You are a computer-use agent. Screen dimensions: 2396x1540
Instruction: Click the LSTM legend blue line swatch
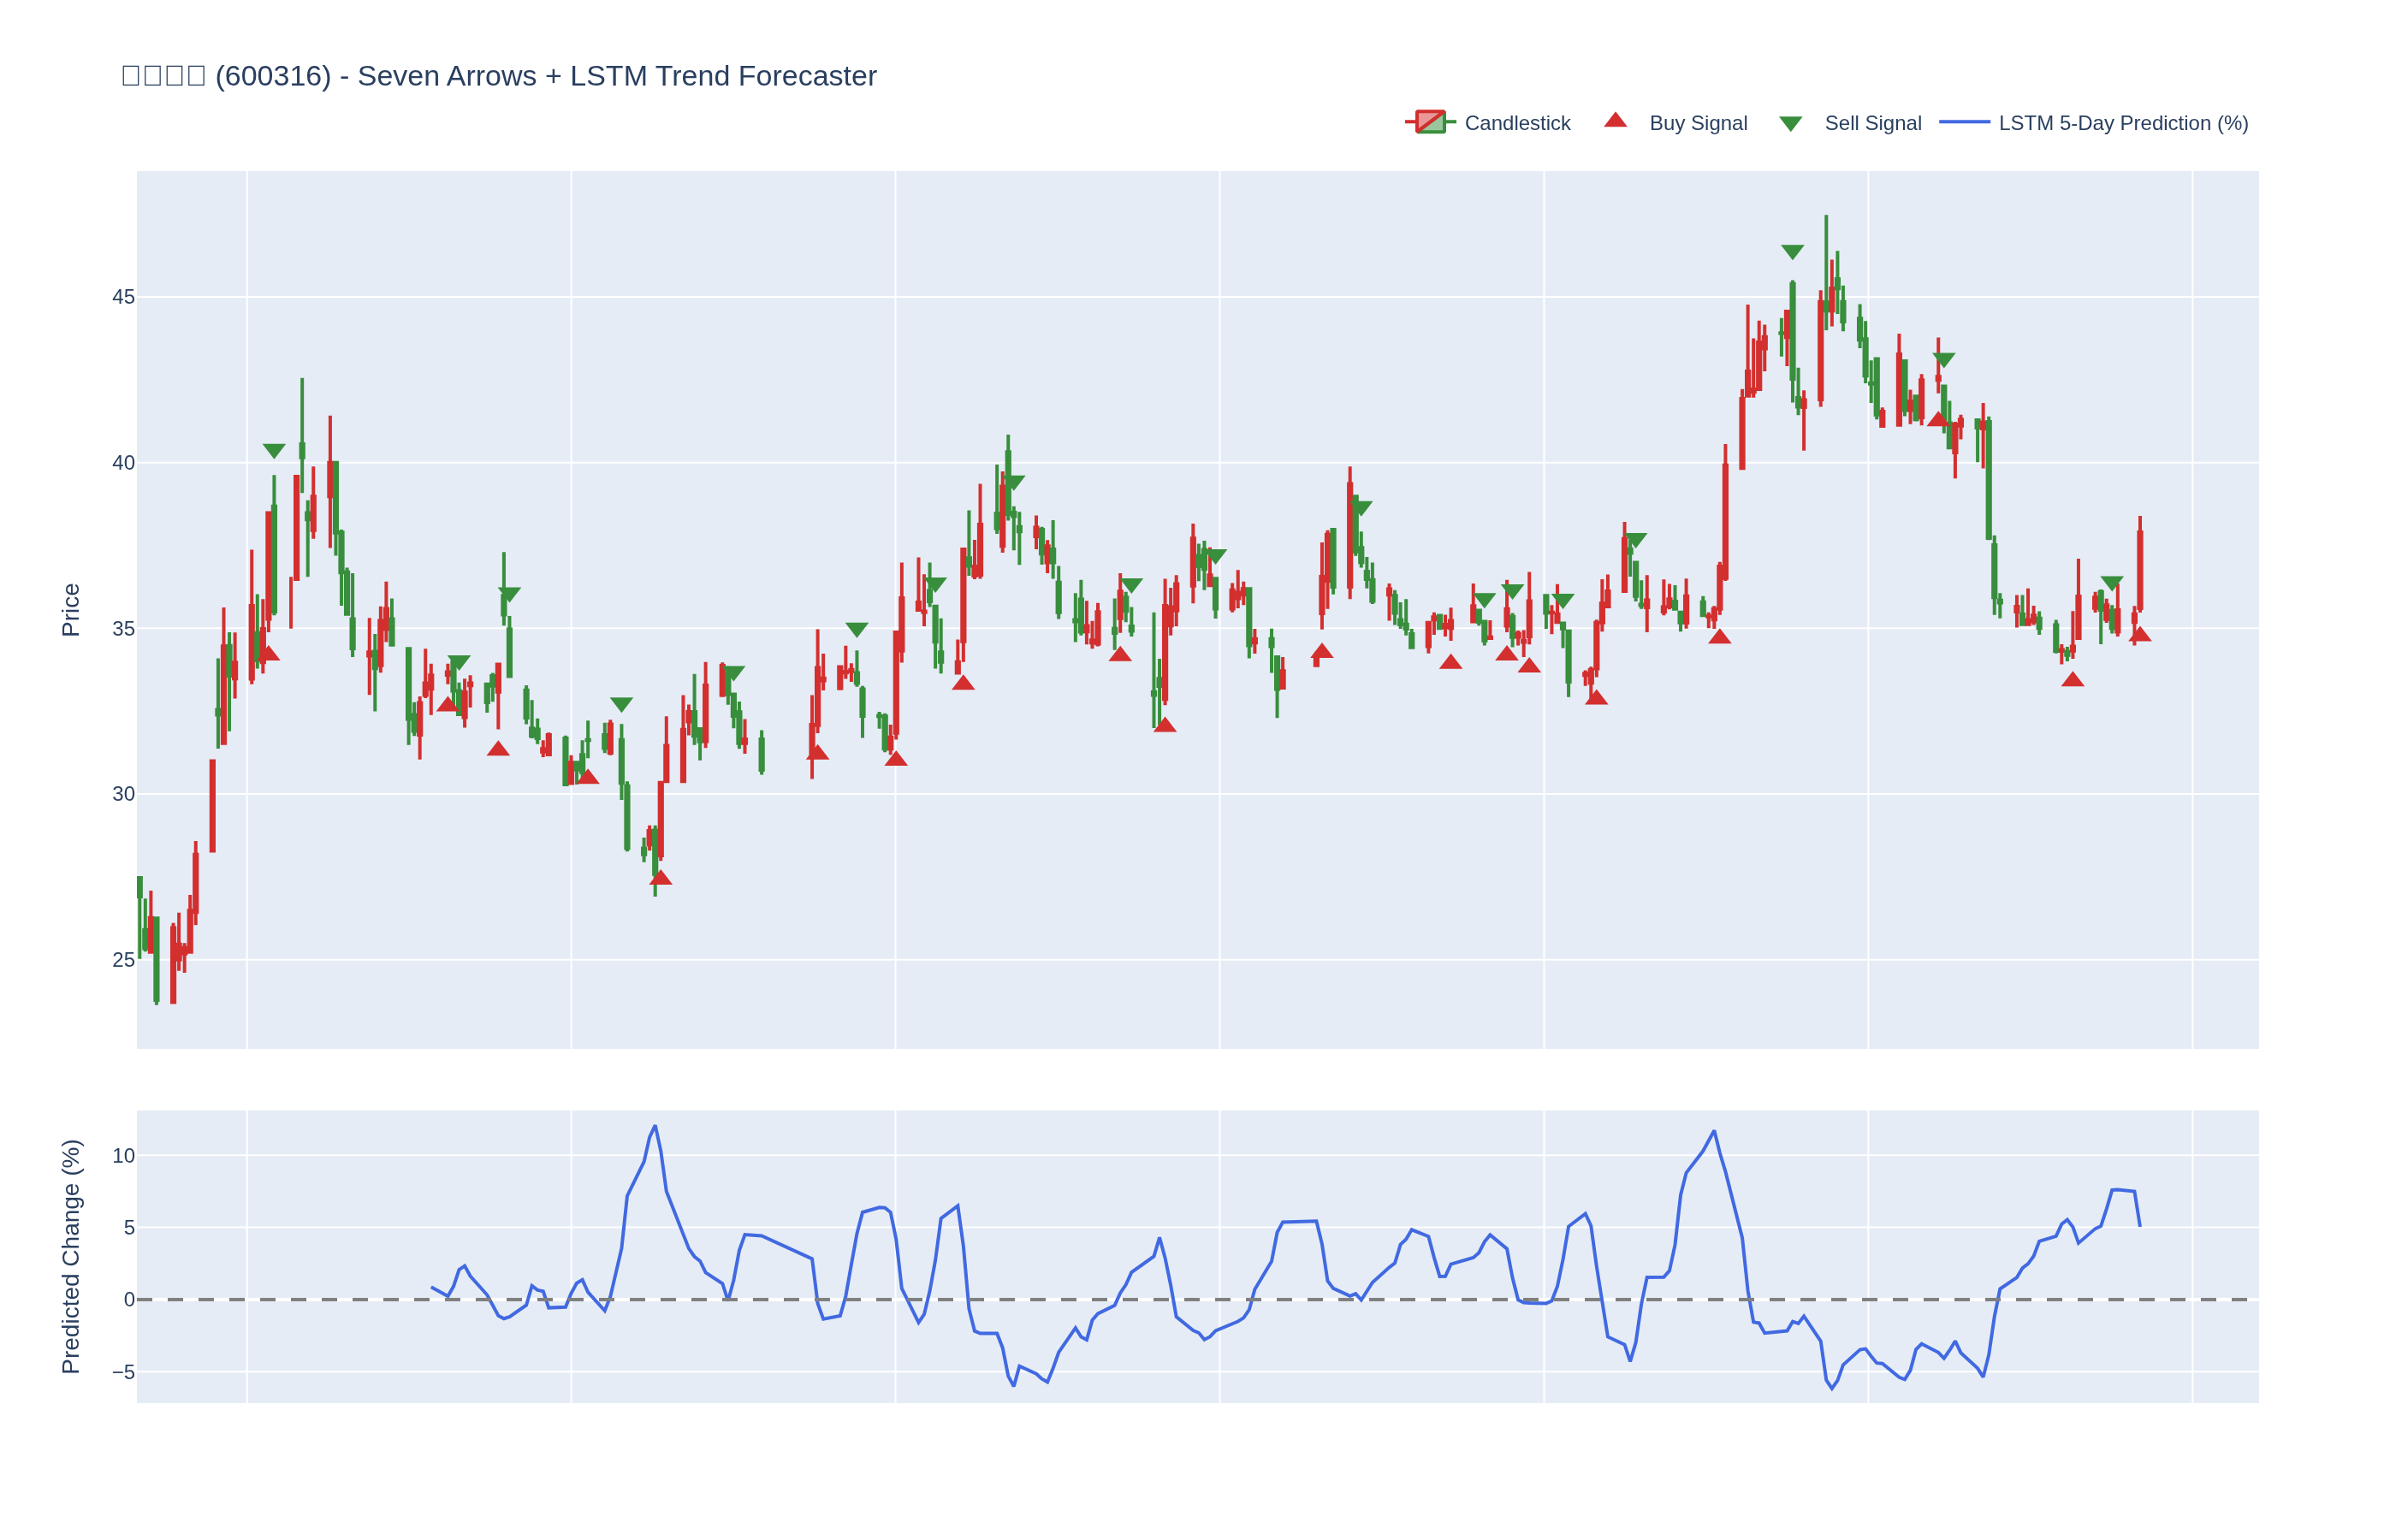point(1964,122)
